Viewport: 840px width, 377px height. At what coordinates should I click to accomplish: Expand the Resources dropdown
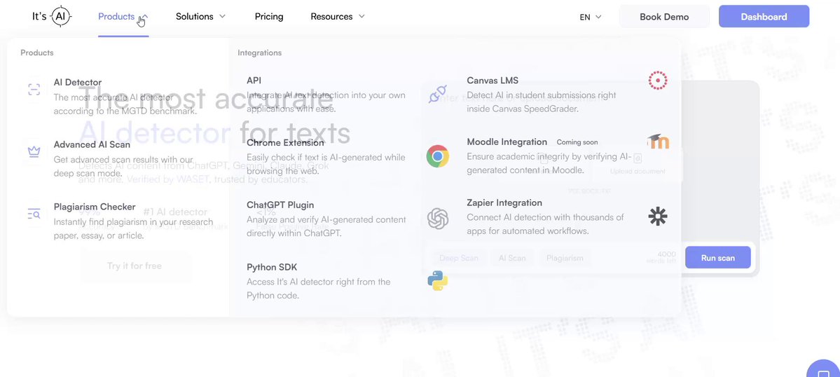(x=338, y=17)
